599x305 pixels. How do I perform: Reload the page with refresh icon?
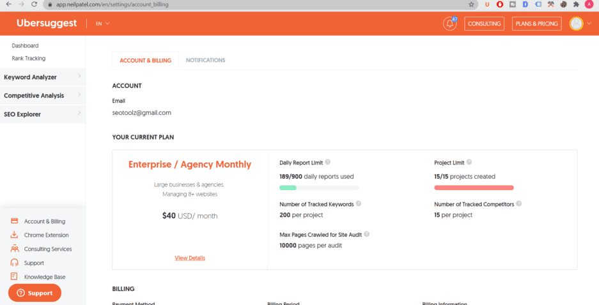click(35, 4)
